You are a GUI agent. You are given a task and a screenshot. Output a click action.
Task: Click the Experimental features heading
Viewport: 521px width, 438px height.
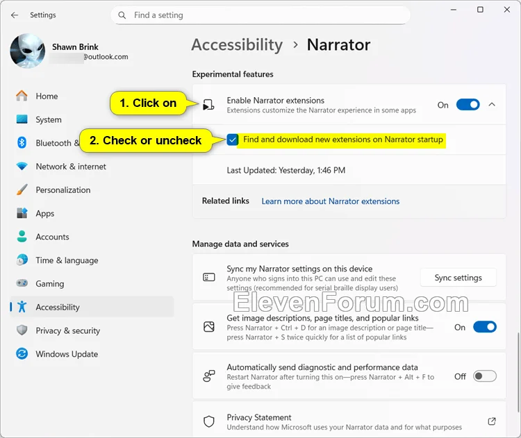pyautogui.click(x=233, y=74)
